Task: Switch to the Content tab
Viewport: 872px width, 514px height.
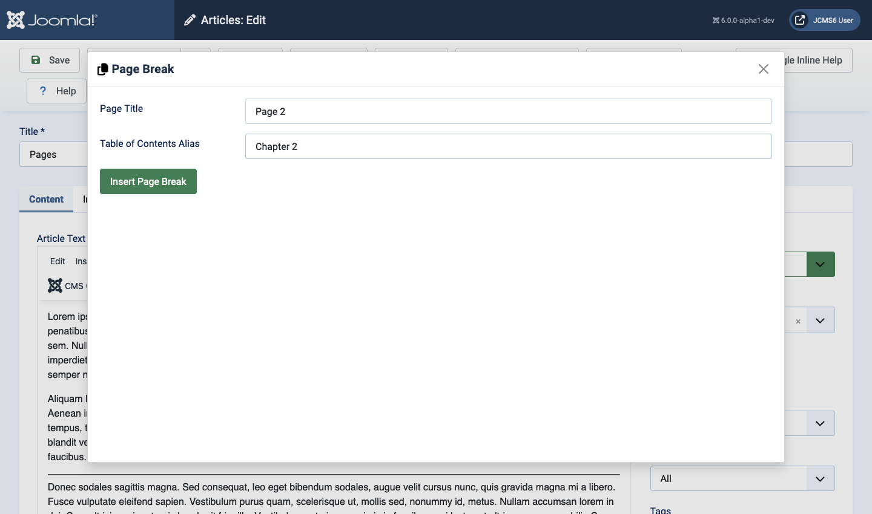Action: (x=45, y=200)
